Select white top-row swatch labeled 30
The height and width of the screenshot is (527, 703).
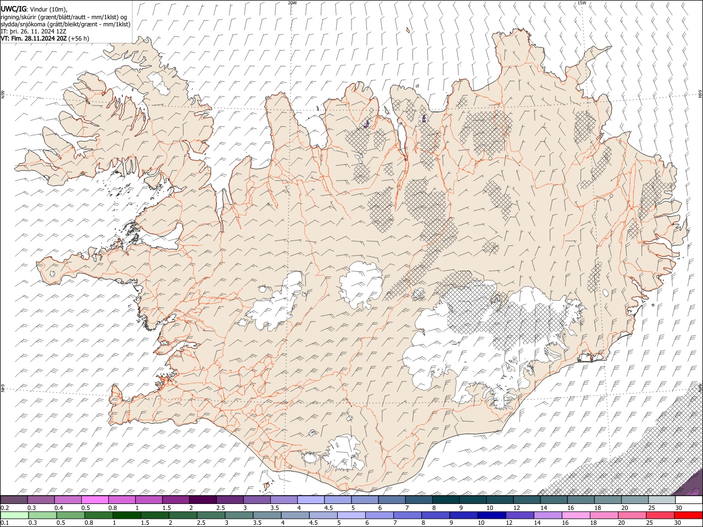(x=689, y=500)
